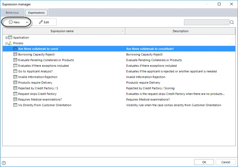Sort by the Expression name column header
The height and width of the screenshot is (167, 238).
[x=64, y=31]
